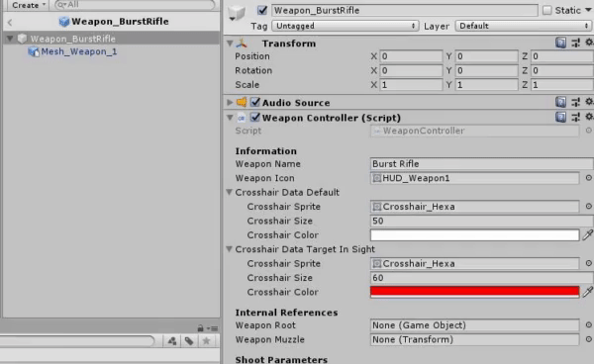The image size is (594, 364).
Task: Click object picker for Weapon Icon
Action: pyautogui.click(x=588, y=177)
